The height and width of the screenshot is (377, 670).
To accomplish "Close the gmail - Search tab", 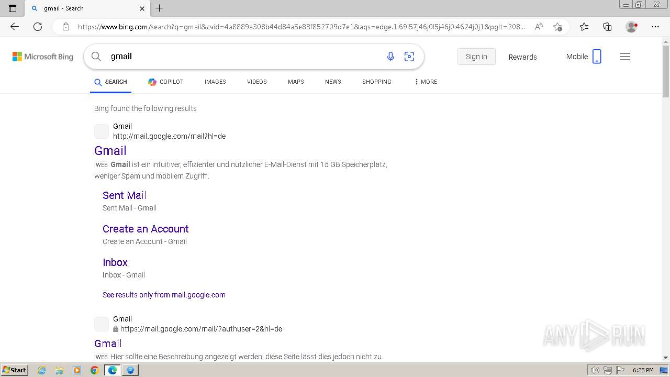I will click(x=142, y=8).
